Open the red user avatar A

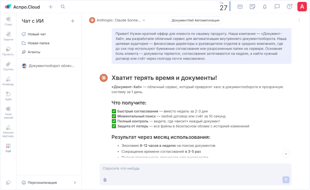(x=302, y=7)
